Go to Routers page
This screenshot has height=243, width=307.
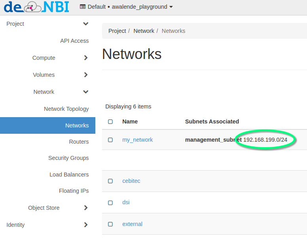point(79,142)
